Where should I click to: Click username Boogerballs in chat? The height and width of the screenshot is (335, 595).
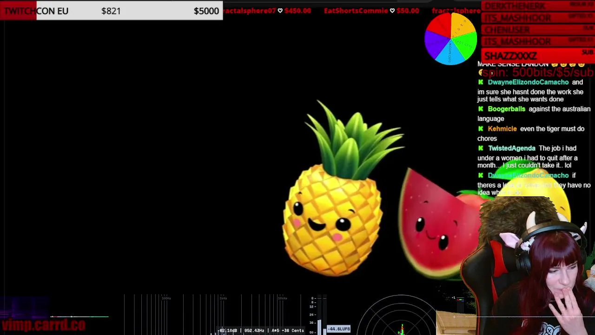click(506, 109)
